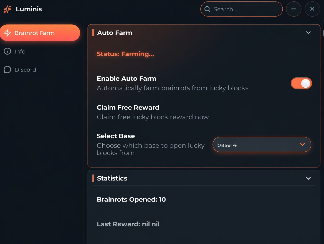Collapse the Statistics section chevron
This screenshot has width=324, height=244.
(308, 178)
